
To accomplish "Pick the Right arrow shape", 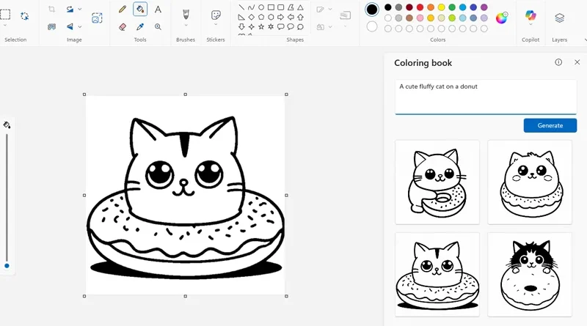I will pos(281,17).
